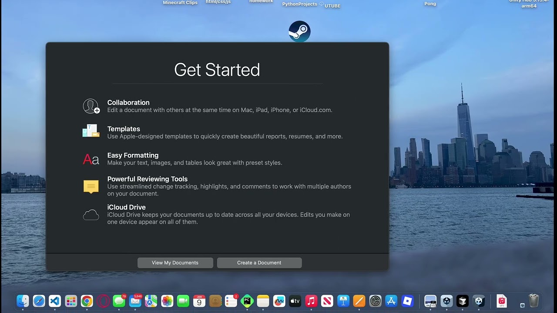Click the Create a Document button
Image resolution: width=557 pixels, height=313 pixels.
[259, 263]
